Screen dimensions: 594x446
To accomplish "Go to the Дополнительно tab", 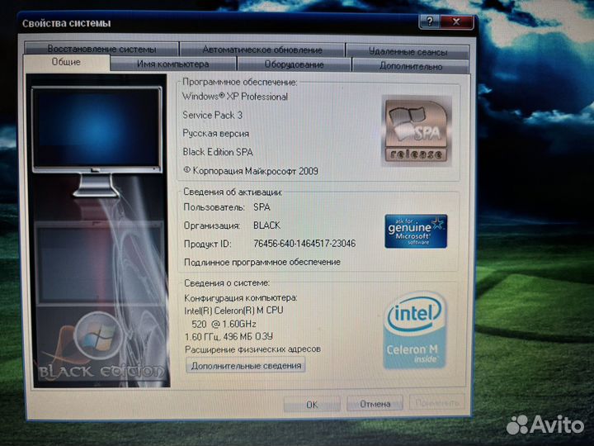I will 411,66.
